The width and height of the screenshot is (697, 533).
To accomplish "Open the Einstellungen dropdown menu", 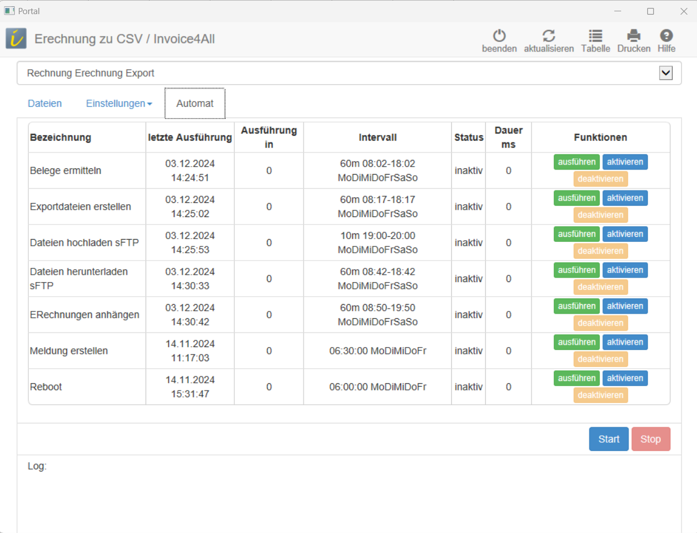I will click(119, 103).
